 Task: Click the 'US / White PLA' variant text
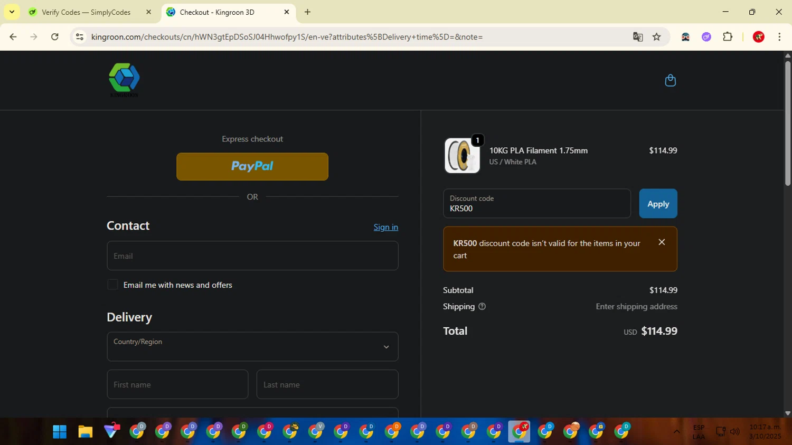pos(513,162)
